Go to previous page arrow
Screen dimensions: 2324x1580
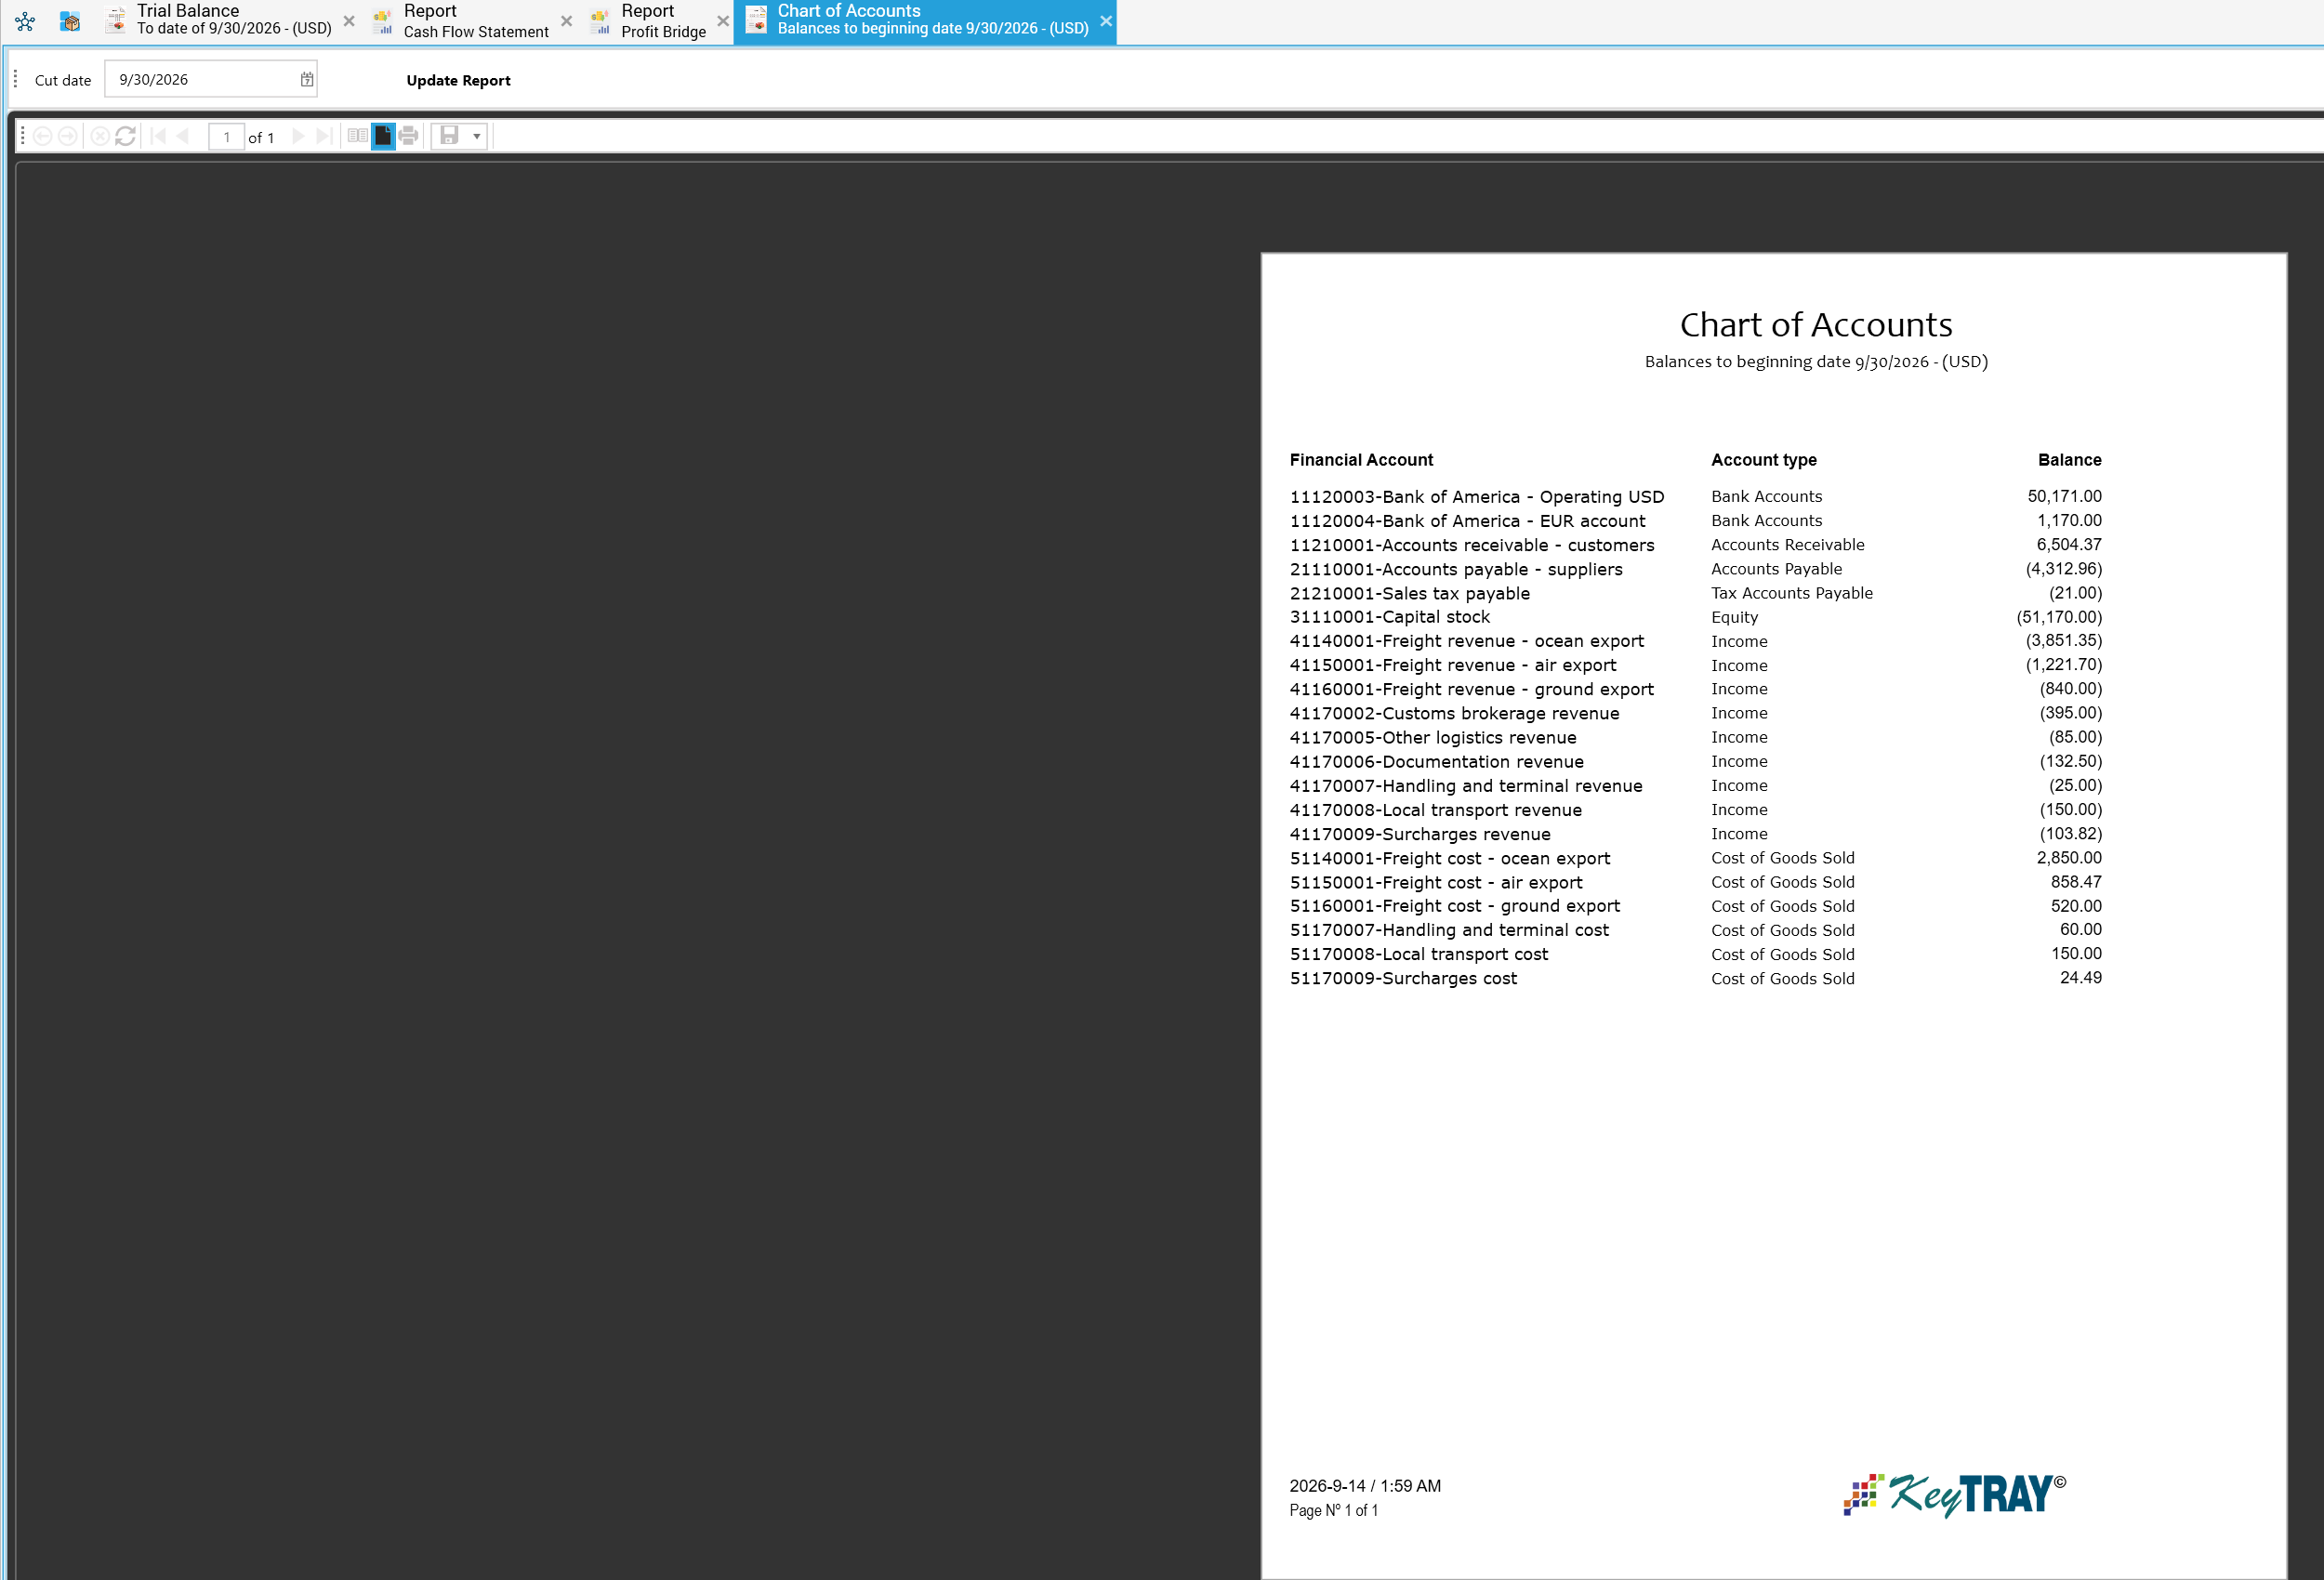tap(182, 136)
